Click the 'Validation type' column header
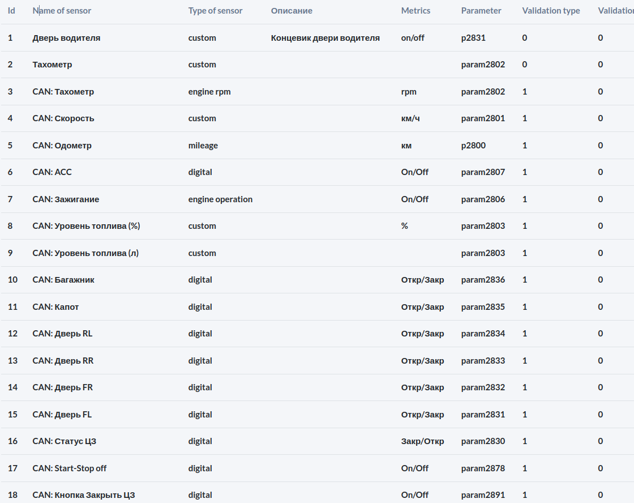 pos(551,11)
